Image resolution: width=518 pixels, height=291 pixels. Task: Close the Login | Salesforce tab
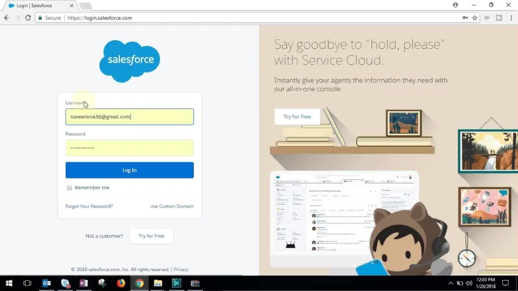(x=72, y=6)
